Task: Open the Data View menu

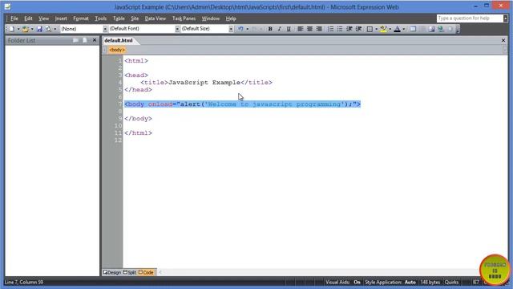Action: 155,18
